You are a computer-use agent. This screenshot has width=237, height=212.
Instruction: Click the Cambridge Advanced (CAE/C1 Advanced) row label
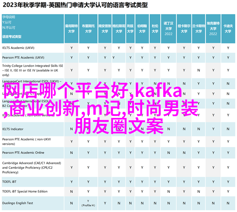click(x=32, y=168)
